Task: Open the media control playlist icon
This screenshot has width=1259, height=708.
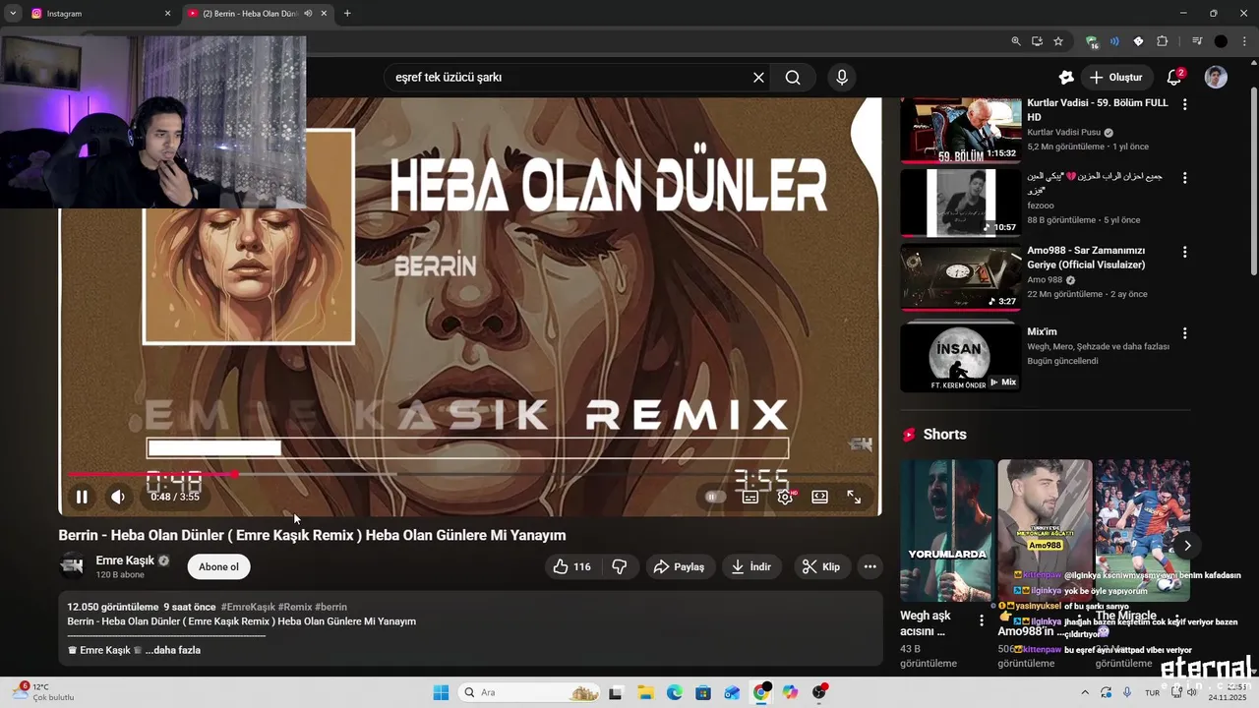Action: 1197,41
